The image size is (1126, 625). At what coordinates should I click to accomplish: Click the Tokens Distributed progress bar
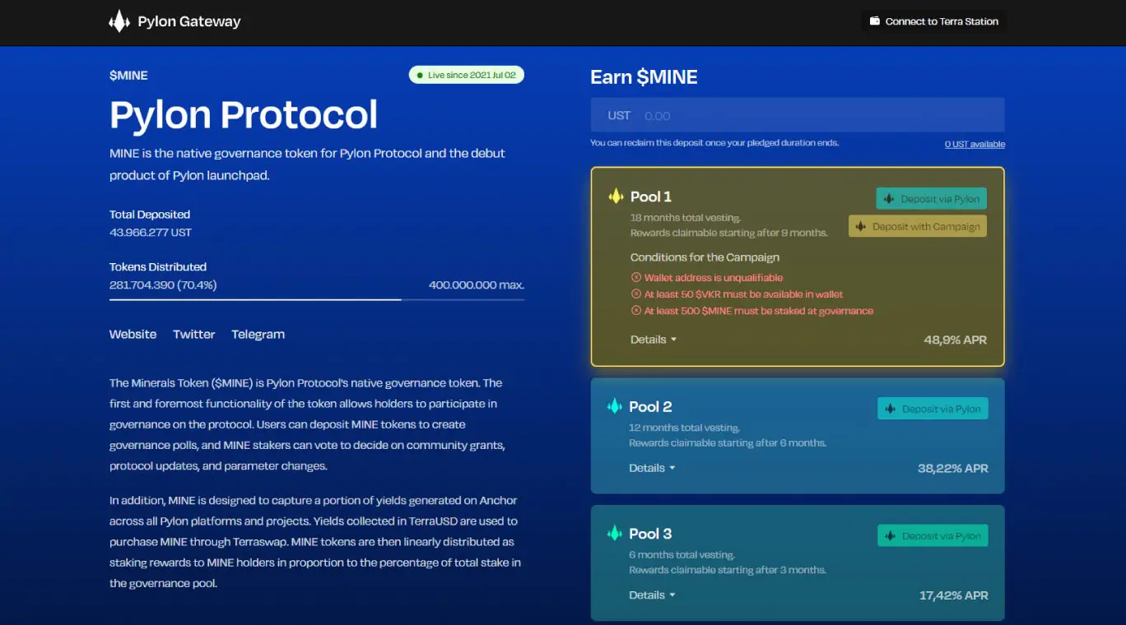click(317, 299)
